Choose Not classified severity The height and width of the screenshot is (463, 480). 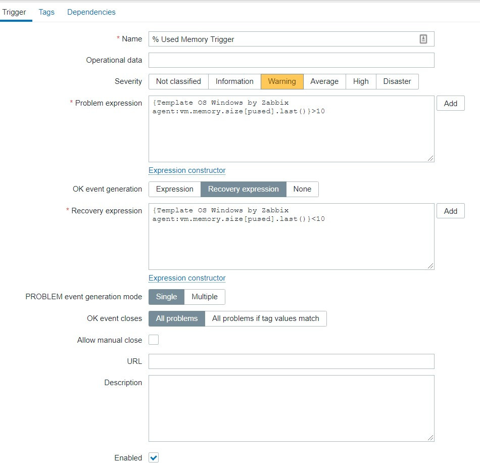click(x=178, y=81)
